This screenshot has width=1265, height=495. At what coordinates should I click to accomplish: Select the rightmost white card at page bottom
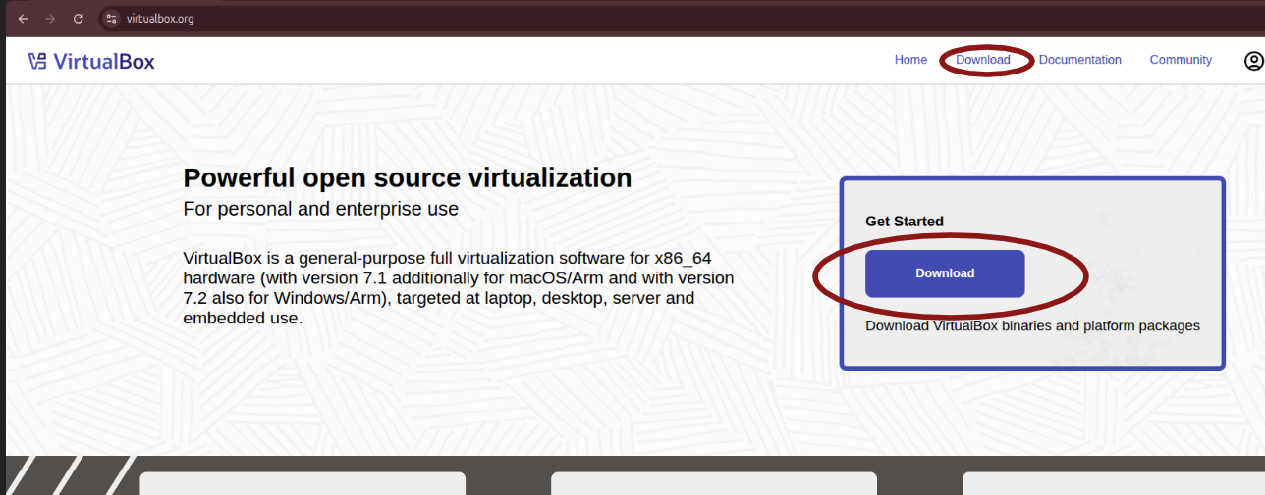1113,483
